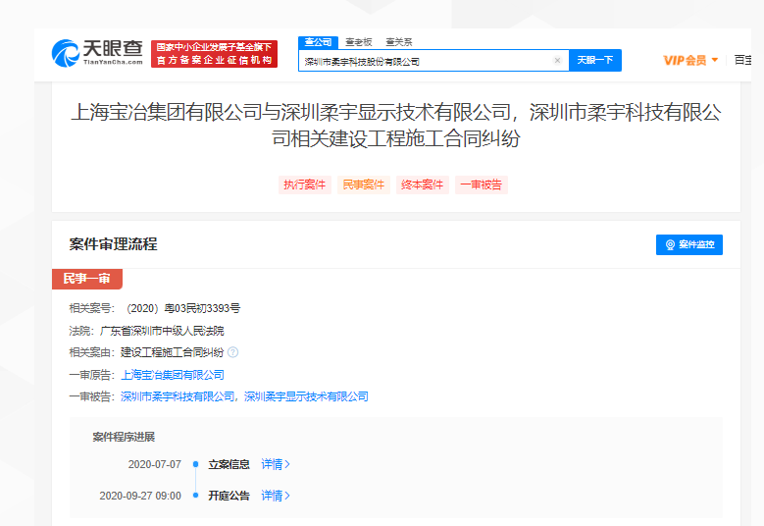Click the 2020-07-07 timeline dot
This screenshot has height=526, width=764.
click(x=195, y=464)
